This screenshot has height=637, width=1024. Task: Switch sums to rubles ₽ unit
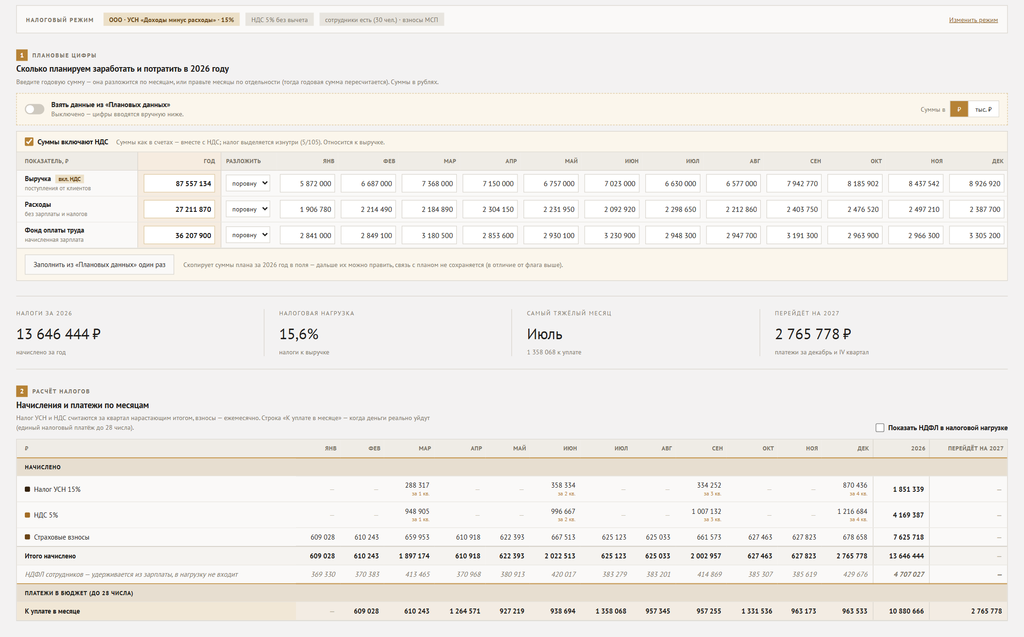tap(959, 109)
